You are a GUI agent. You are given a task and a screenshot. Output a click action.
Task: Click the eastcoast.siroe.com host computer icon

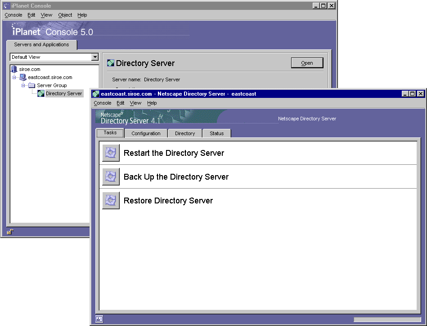pyautogui.click(x=23, y=77)
